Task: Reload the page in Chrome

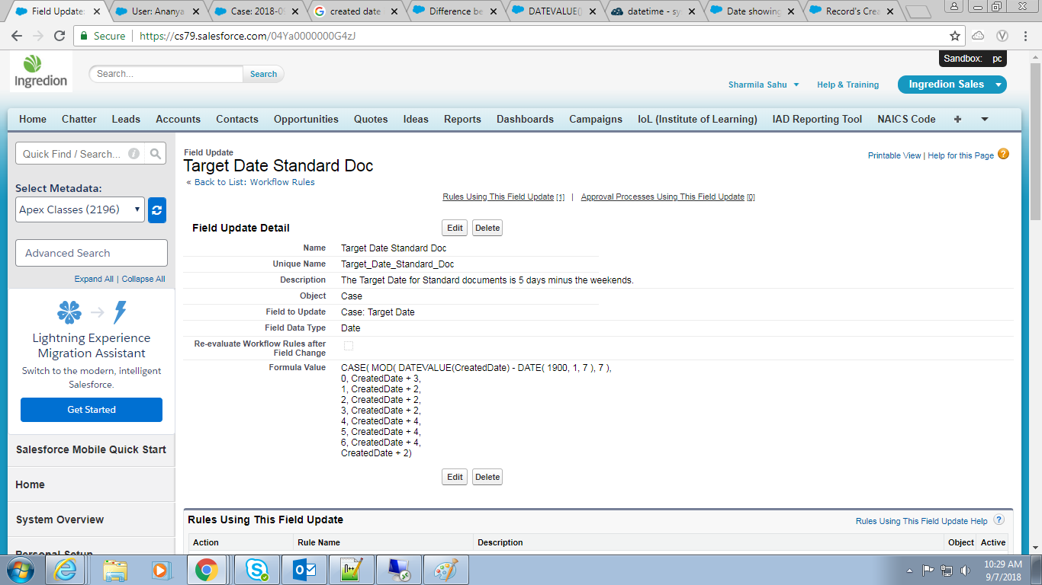Action: pyautogui.click(x=59, y=36)
